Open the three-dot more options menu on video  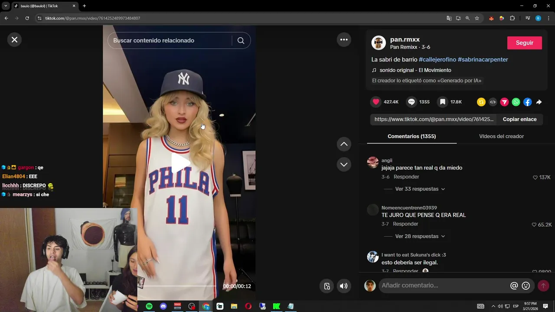(x=344, y=39)
